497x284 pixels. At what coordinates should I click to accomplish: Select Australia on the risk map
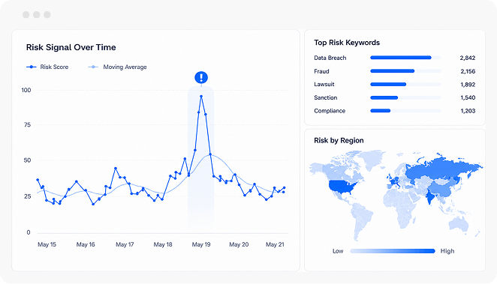[459, 225]
